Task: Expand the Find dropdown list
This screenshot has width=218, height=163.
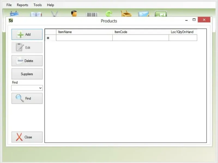Action: 40,88
